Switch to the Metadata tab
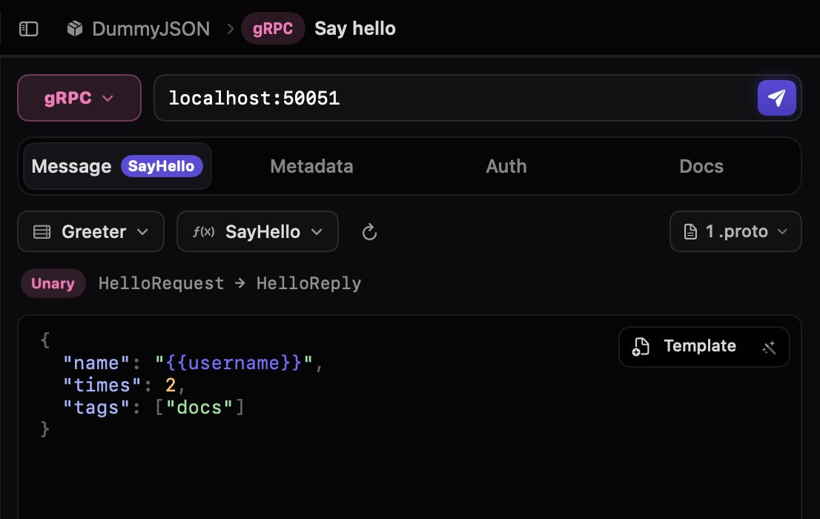This screenshot has height=519, width=820. pos(311,166)
